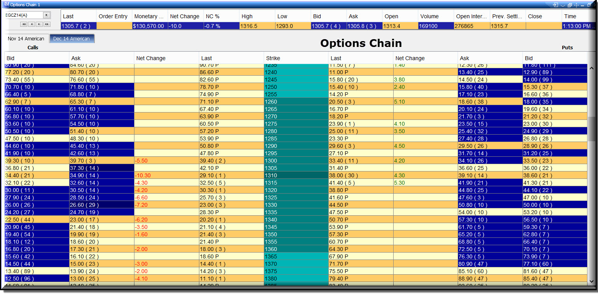
Task: Jump to the first contract with the double-left arrow
Action: 24,24
